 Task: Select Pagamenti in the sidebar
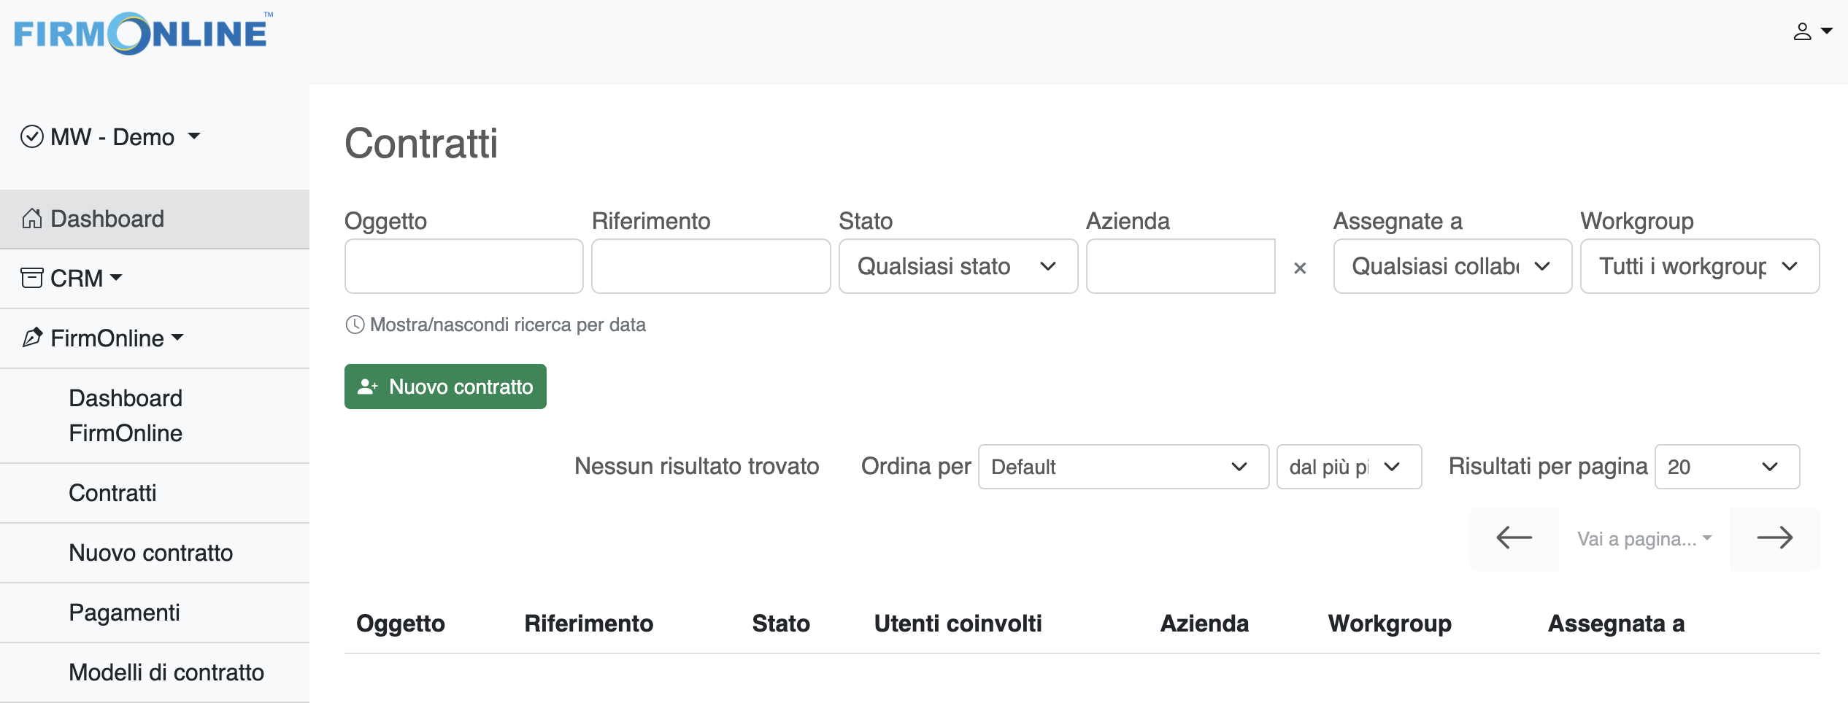point(124,612)
